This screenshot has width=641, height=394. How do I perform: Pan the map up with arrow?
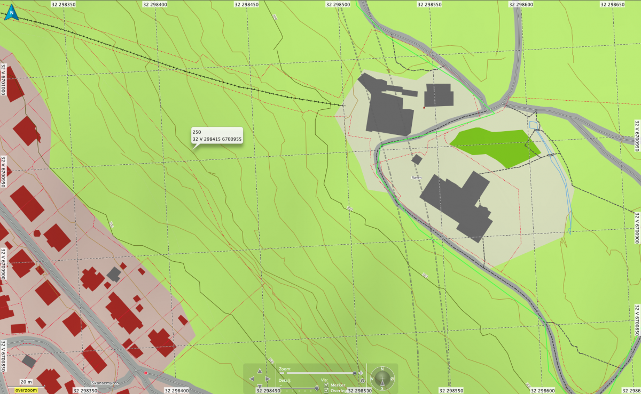260,371
